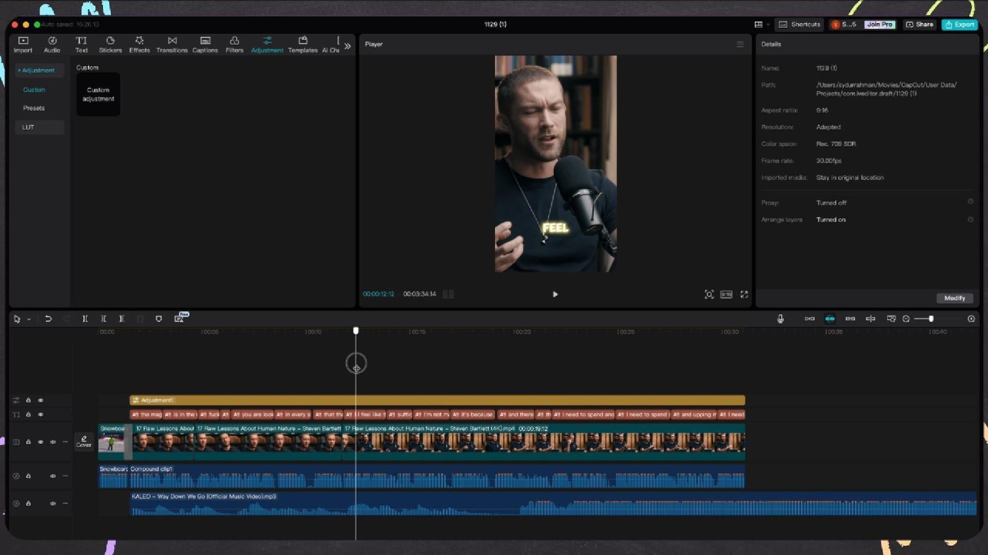Toggle main track magnet
The height and width of the screenshot is (555, 988).
(x=809, y=319)
